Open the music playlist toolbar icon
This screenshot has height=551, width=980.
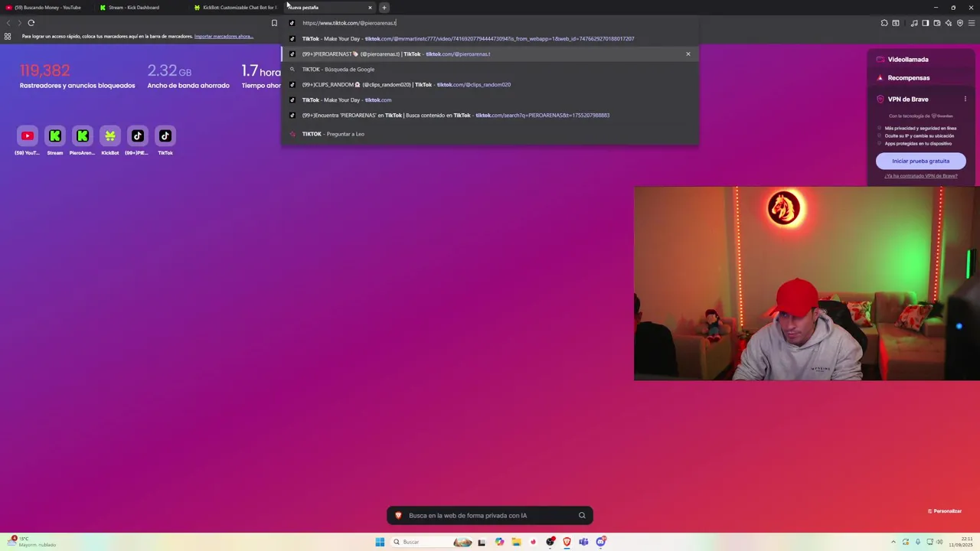[x=914, y=23]
